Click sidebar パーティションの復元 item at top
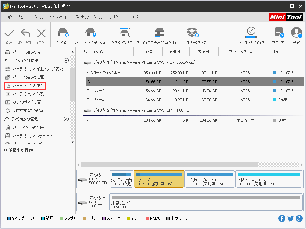 [x=25, y=52]
